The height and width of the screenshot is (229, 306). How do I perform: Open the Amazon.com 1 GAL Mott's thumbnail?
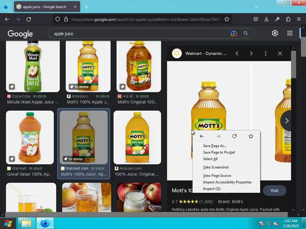(137, 137)
